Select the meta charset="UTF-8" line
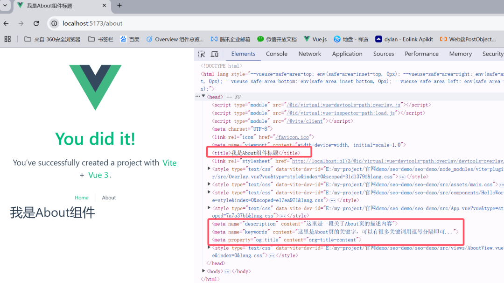Screen dimensions: 504x283 (242, 129)
